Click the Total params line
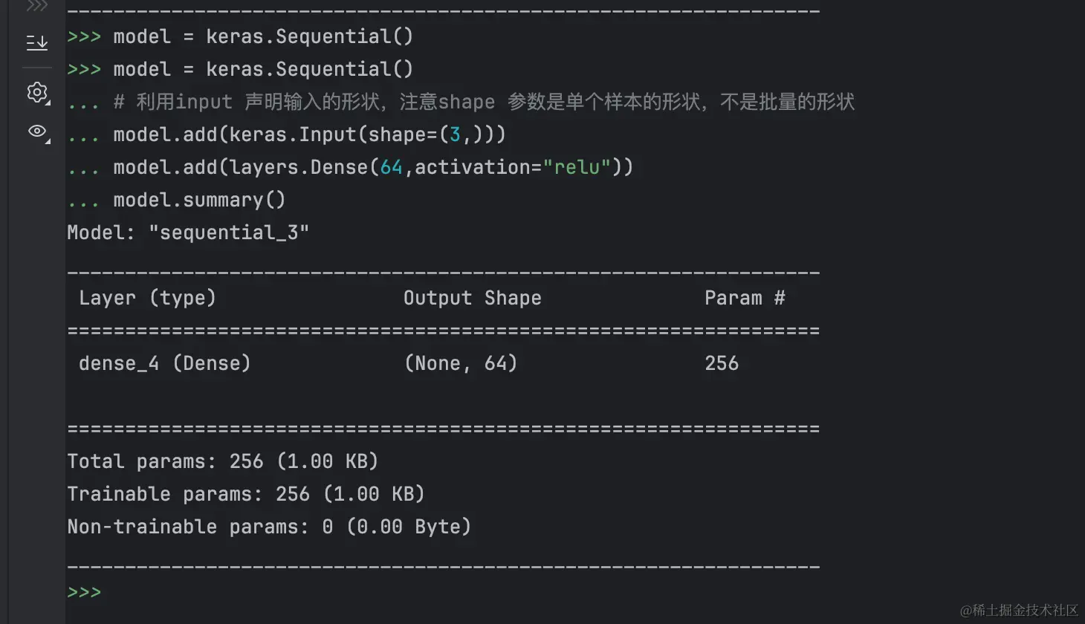The image size is (1085, 624). (222, 461)
